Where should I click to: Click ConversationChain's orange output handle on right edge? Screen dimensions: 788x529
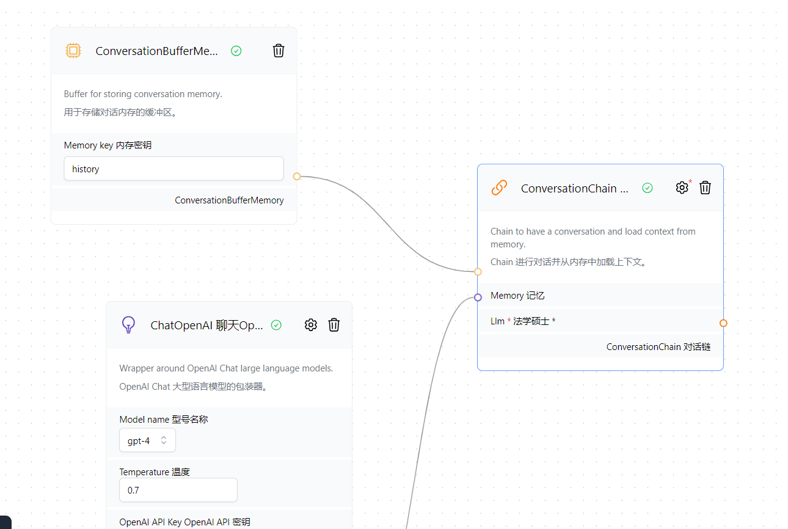tap(723, 323)
